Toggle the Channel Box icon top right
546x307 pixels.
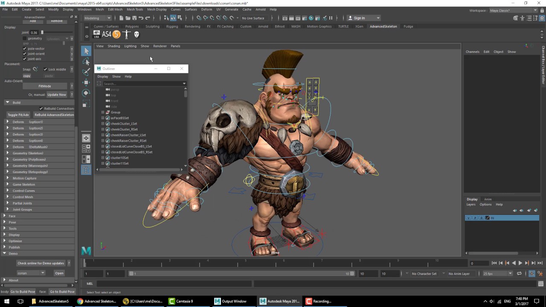[542, 18]
